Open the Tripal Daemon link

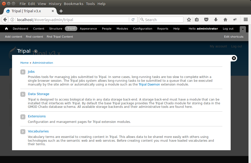[149, 85]
